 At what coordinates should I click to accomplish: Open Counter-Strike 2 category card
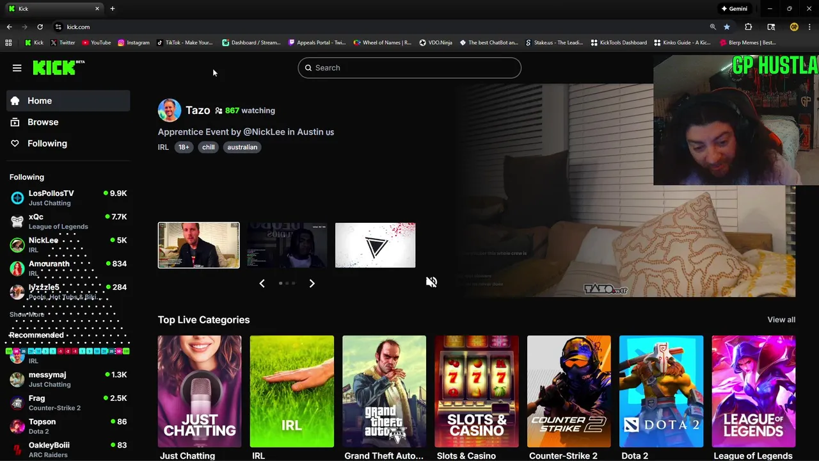click(569, 391)
